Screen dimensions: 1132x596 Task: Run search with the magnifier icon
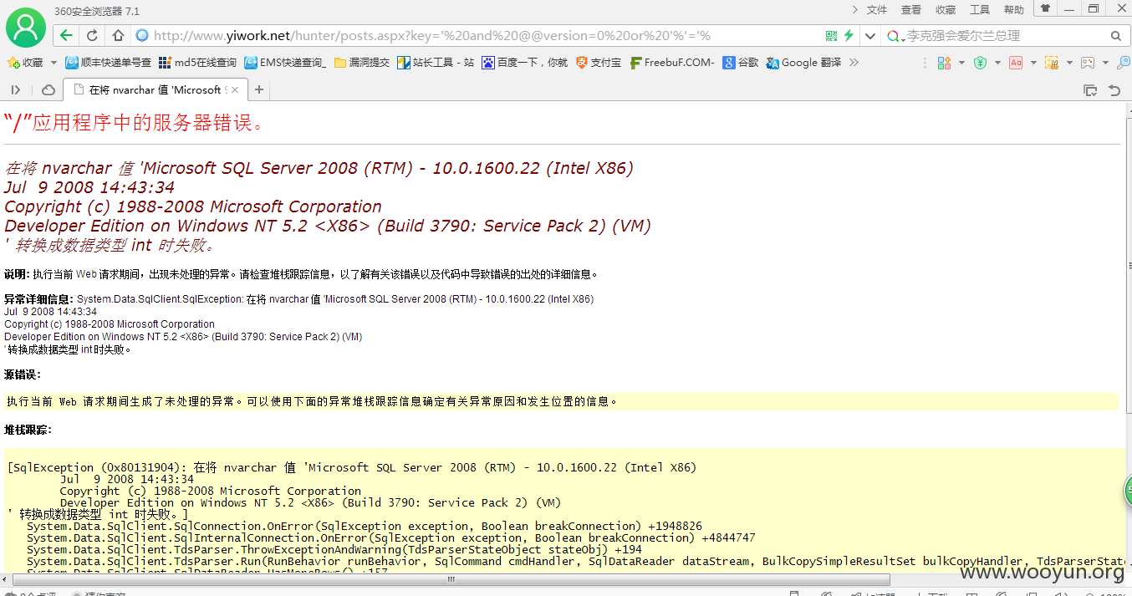[x=1115, y=36]
